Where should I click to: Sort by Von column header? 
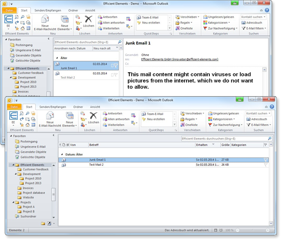(x=79, y=145)
